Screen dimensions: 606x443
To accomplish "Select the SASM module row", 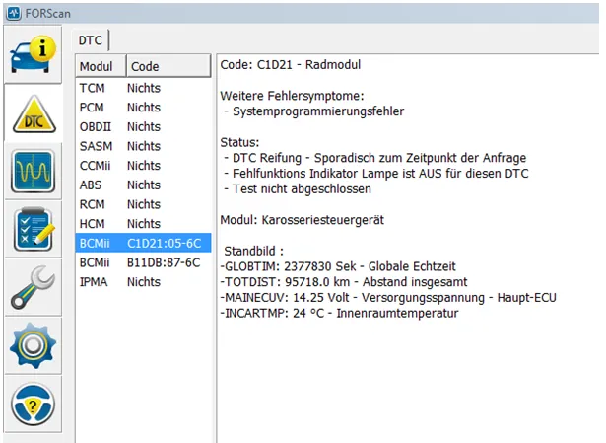I will click(x=143, y=146).
